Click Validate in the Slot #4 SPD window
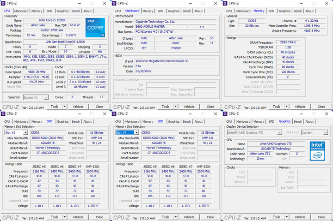333x221 pixels. pyautogui.click(x=189, y=217)
